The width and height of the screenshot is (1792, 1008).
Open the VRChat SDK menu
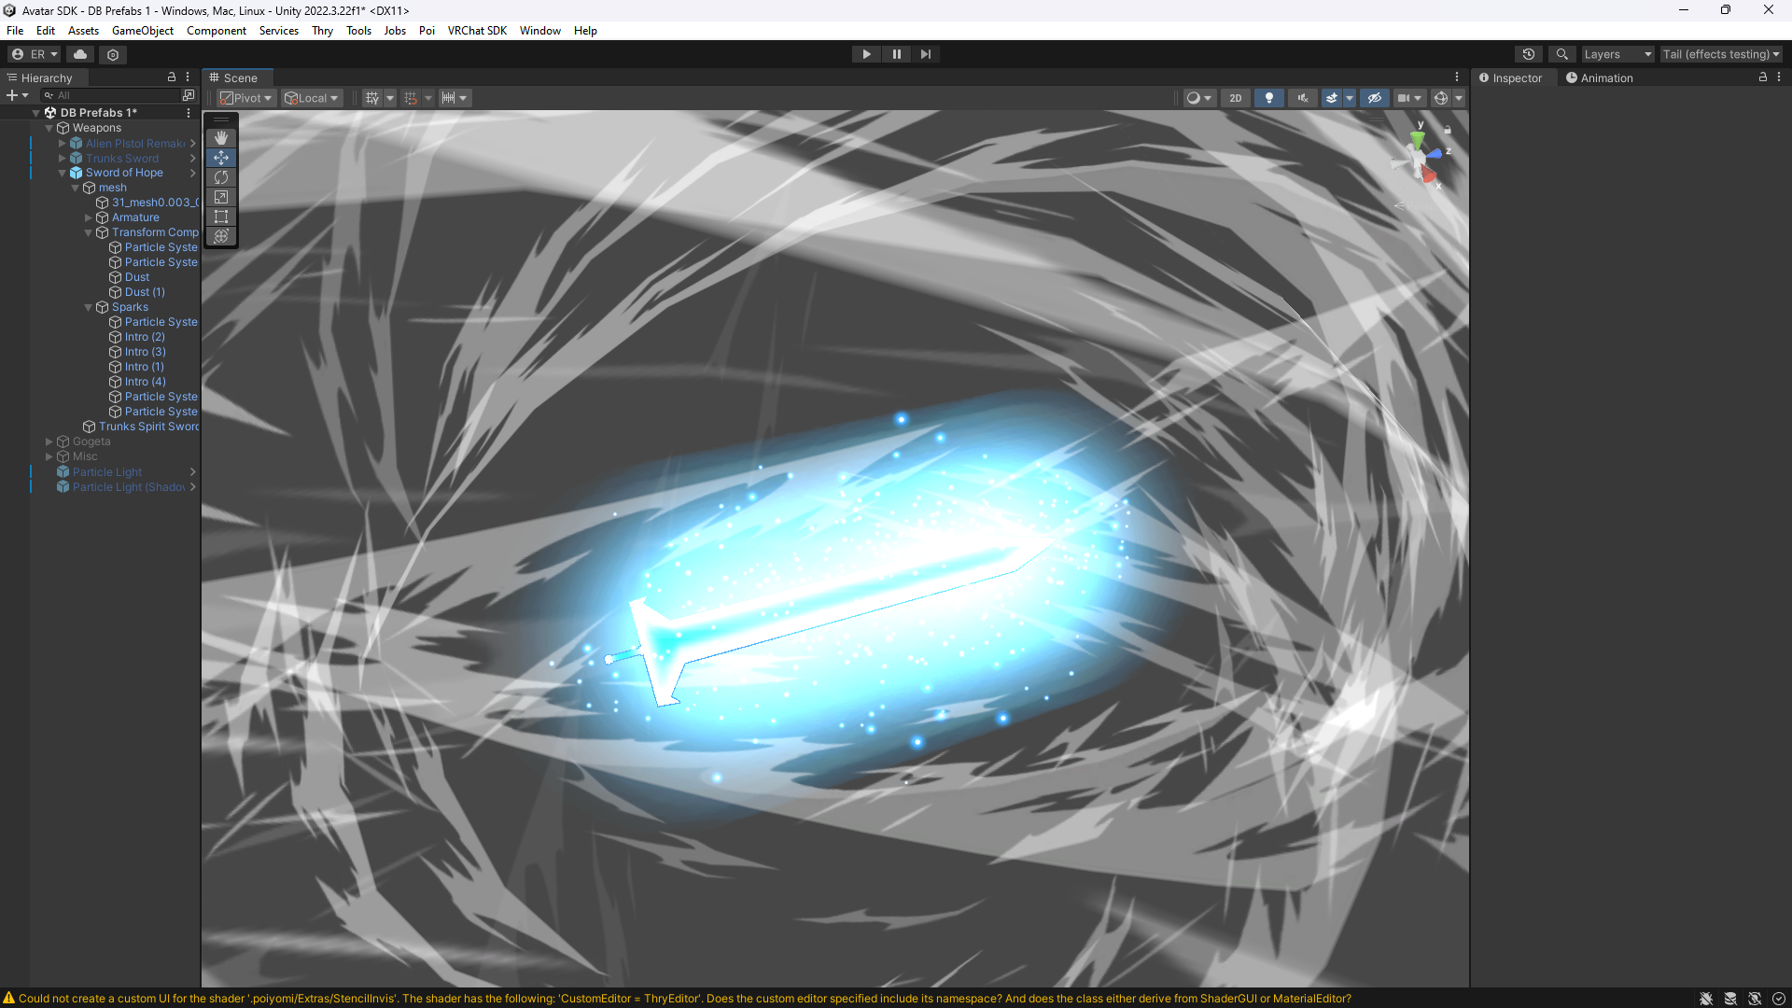click(477, 30)
